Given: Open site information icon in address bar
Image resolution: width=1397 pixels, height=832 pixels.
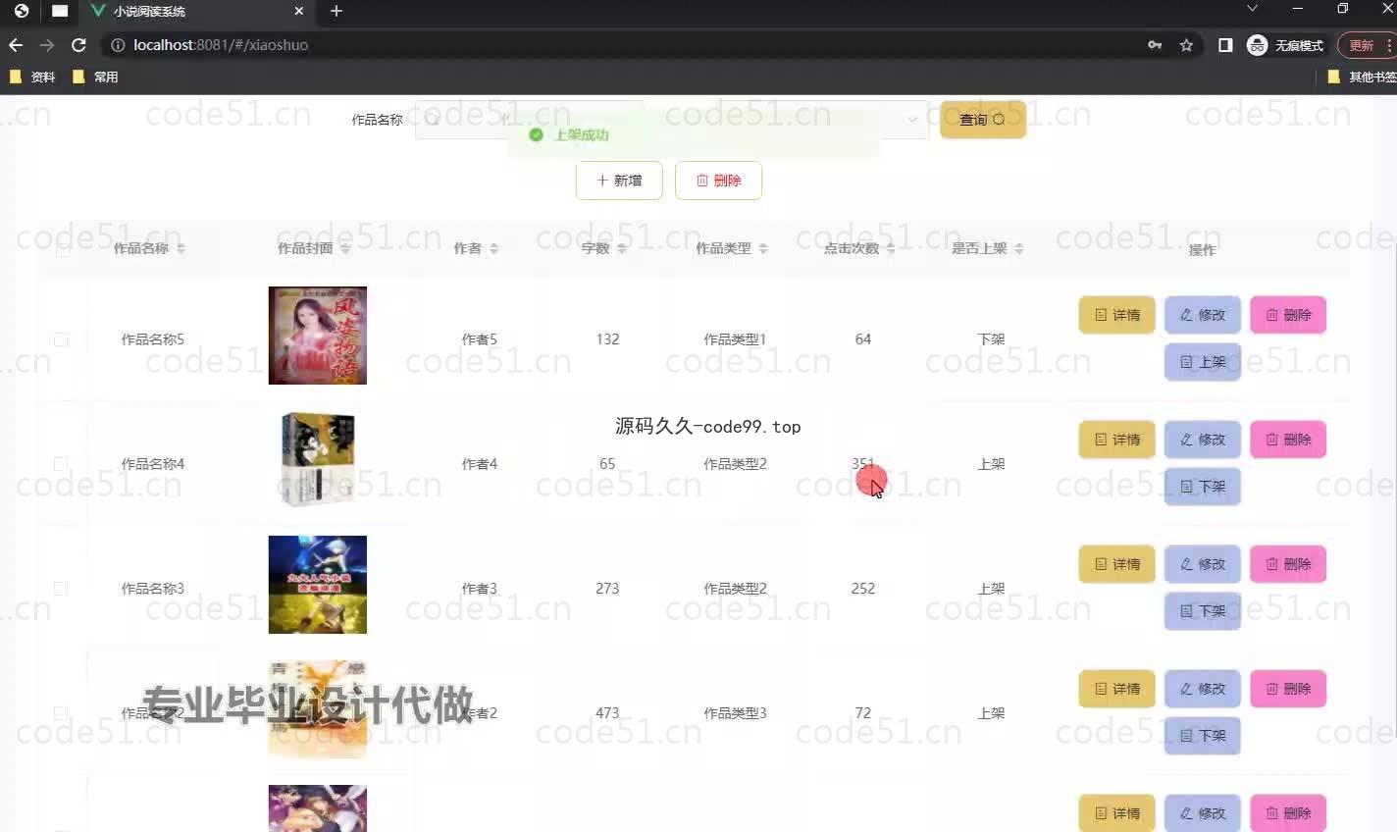Looking at the screenshot, I should [x=118, y=45].
